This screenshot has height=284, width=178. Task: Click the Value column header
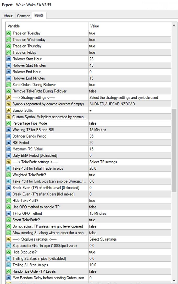coord(130,26)
